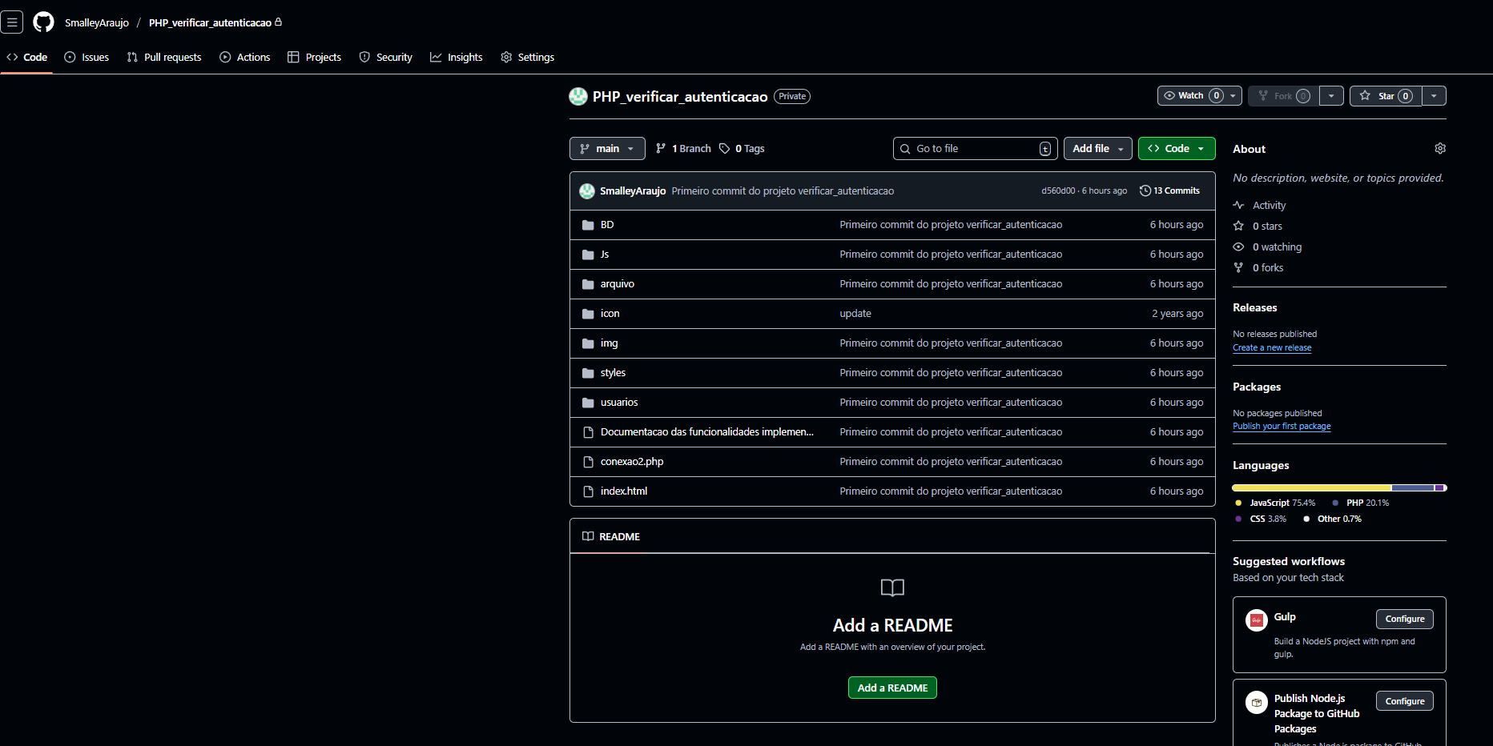Click the img folder icon
The width and height of the screenshot is (1493, 746).
(x=588, y=343)
